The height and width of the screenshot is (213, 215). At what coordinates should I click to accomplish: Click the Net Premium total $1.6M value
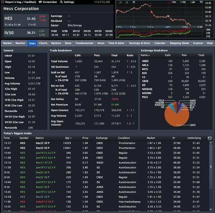coord(115,104)
